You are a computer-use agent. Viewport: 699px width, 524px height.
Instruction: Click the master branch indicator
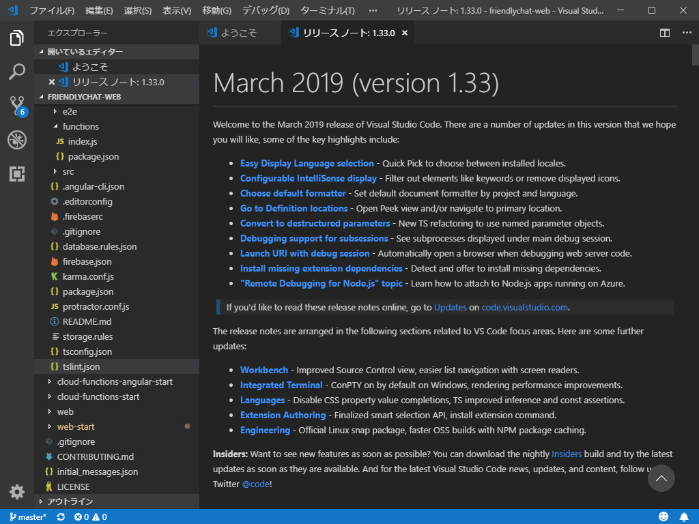[28, 517]
